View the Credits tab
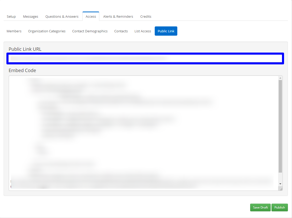292x218 pixels. [x=145, y=16]
